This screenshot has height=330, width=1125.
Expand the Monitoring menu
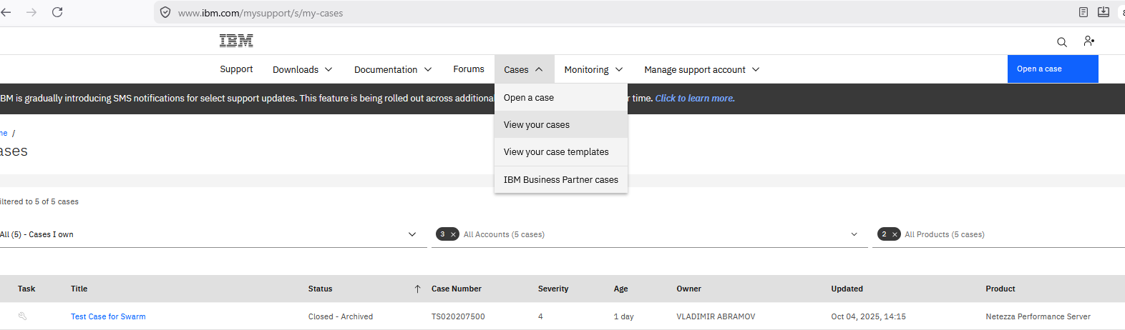click(x=594, y=69)
